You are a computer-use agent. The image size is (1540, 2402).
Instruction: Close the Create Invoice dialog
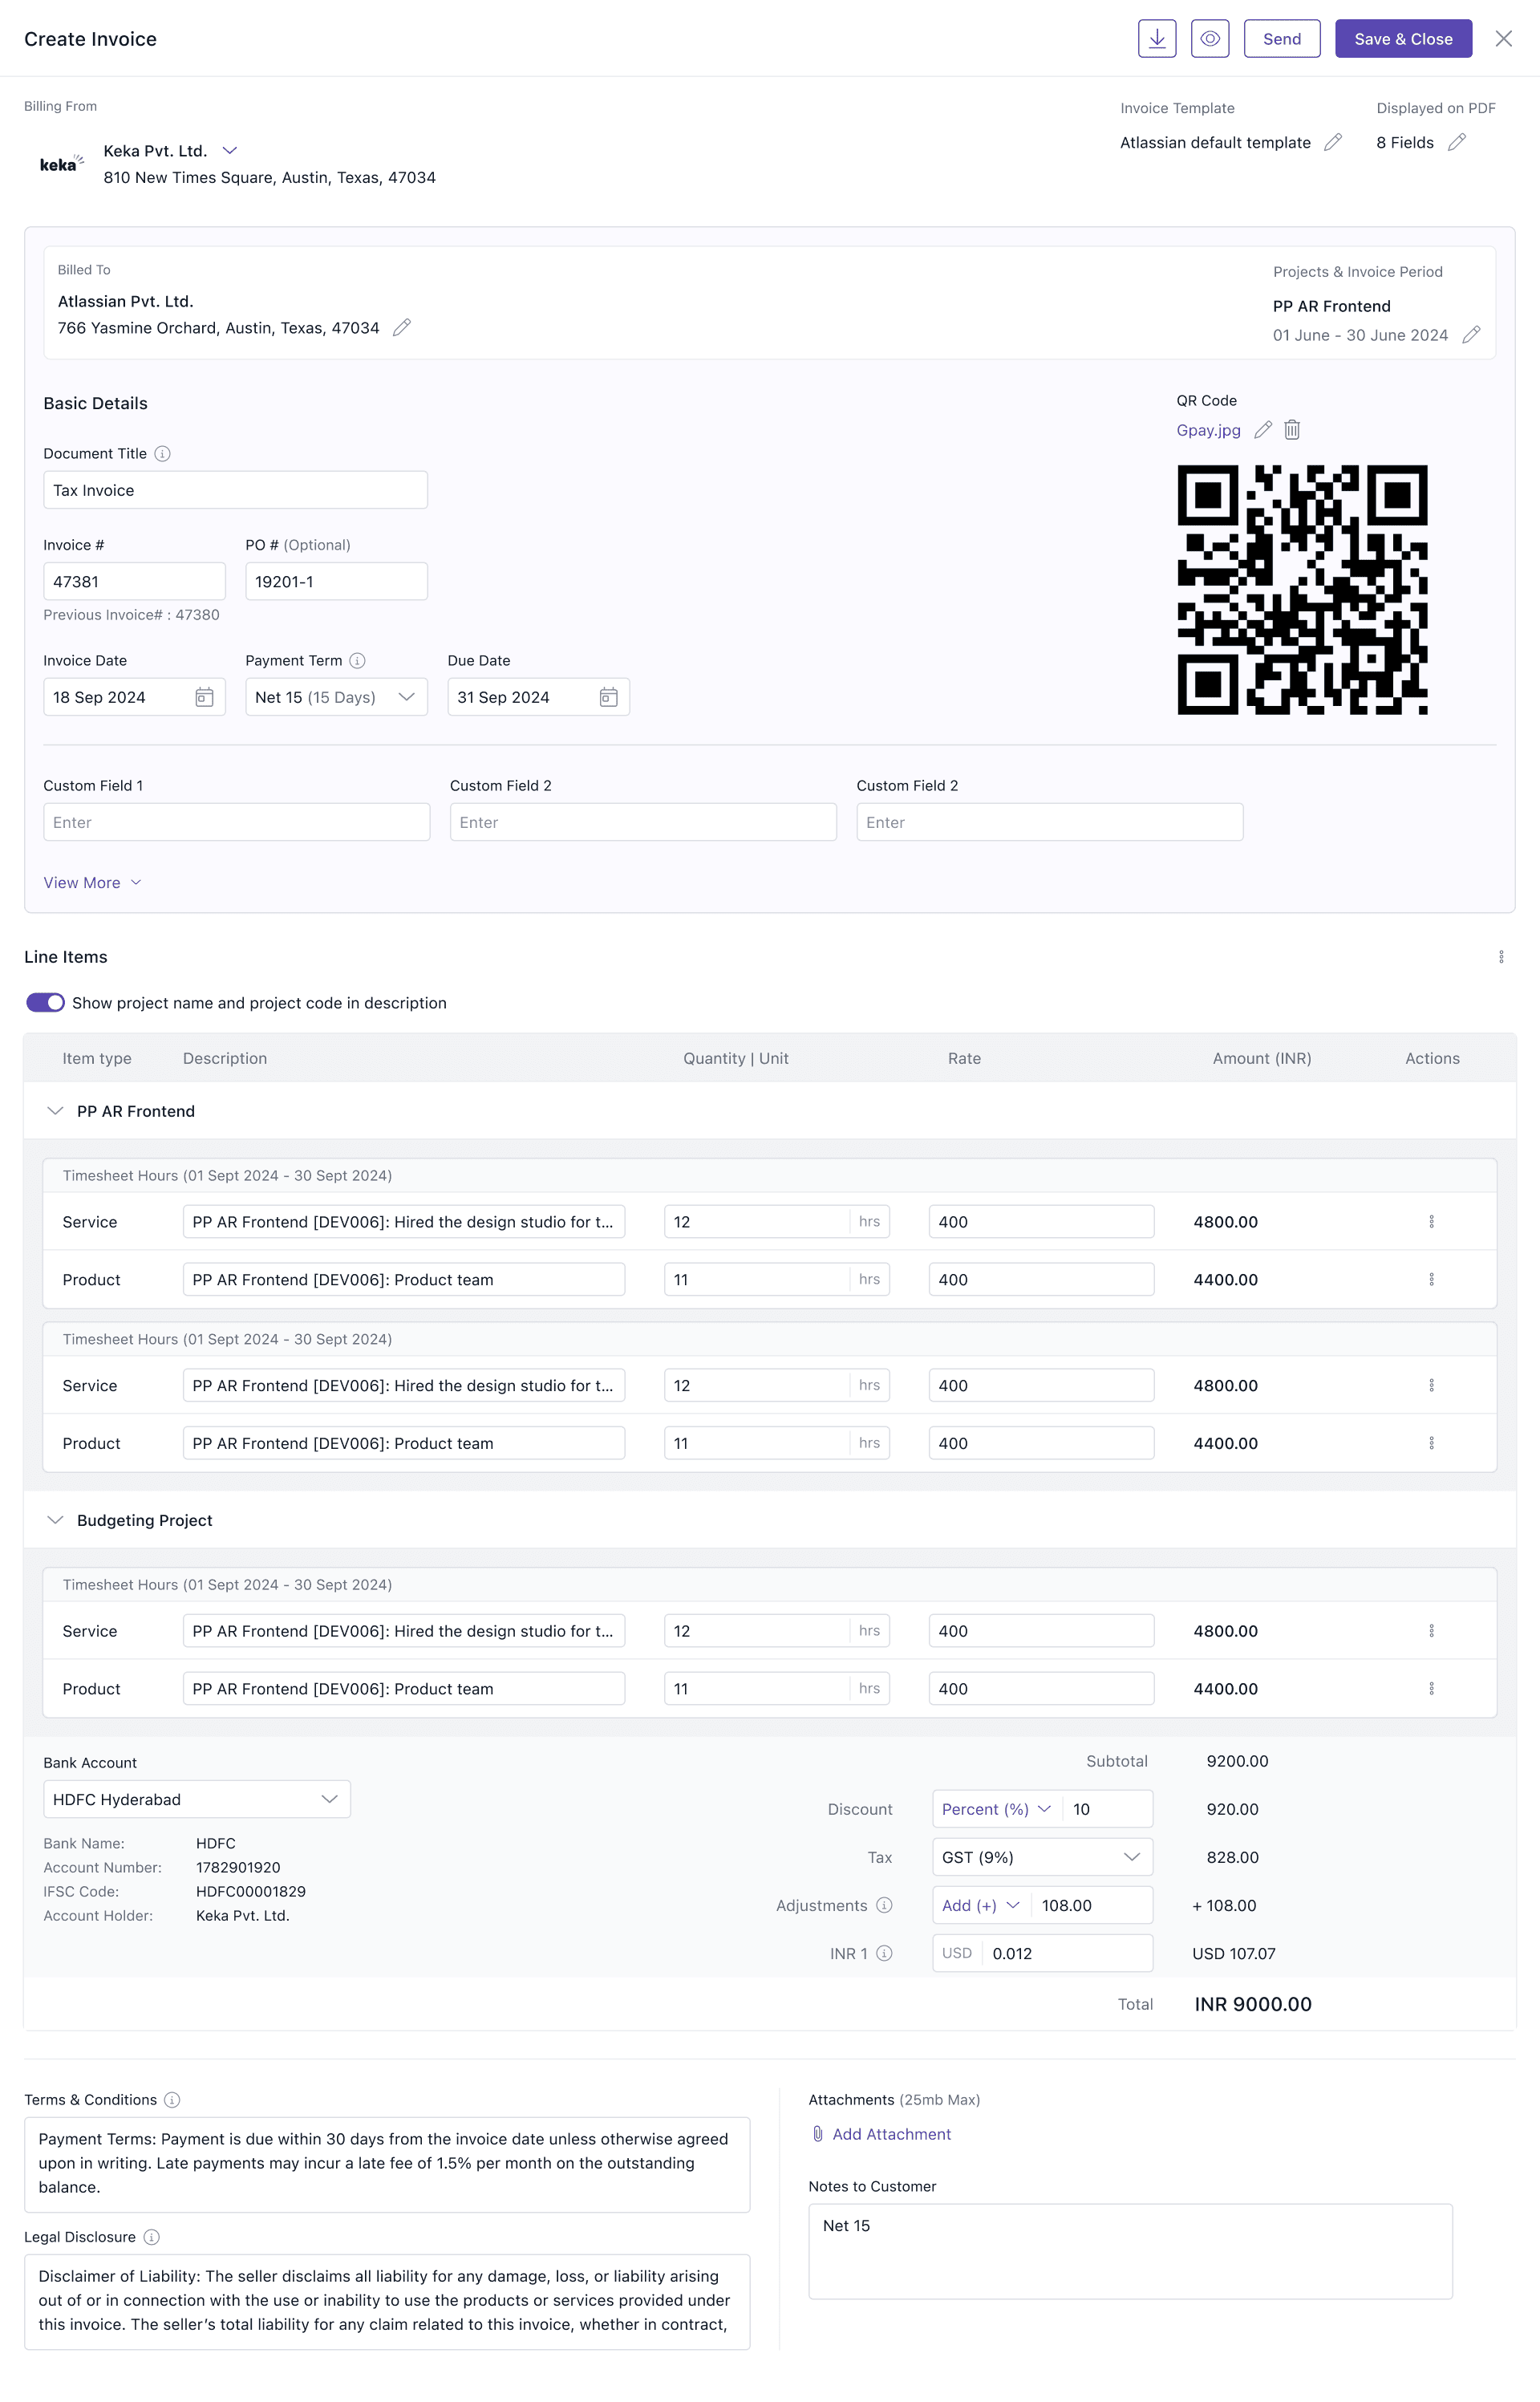click(x=1503, y=39)
